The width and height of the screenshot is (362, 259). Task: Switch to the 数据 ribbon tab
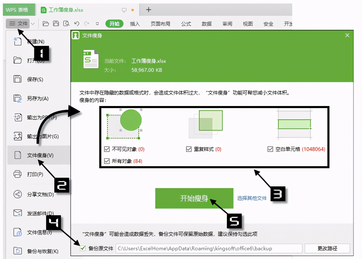[207, 24]
